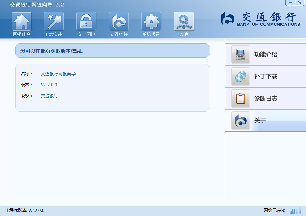The height and width of the screenshot is (216, 306).
Task: Click the 您可以在此页获取版本信息 banner
Action: [112, 51]
